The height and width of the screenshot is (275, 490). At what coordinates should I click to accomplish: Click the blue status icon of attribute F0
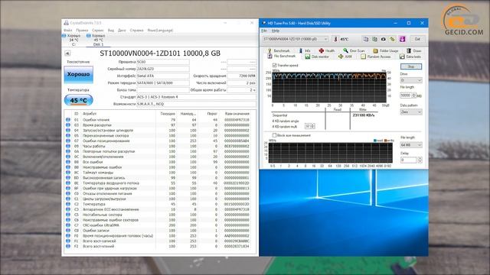tap(68, 236)
